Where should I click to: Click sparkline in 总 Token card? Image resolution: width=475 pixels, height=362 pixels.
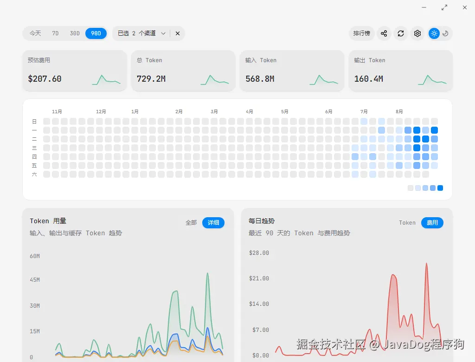coord(215,80)
